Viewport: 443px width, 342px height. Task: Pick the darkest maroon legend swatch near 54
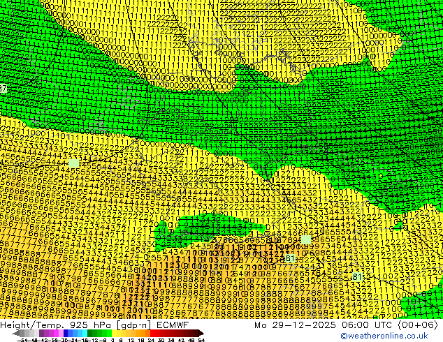pos(196,334)
